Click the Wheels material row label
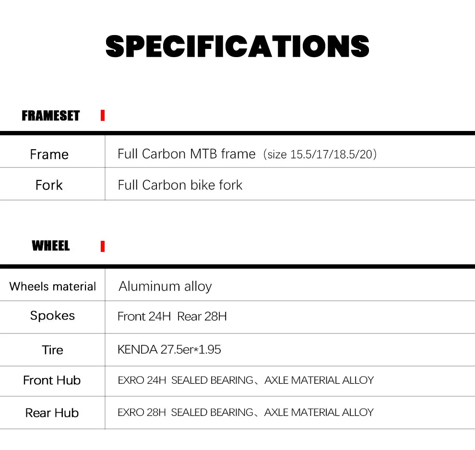The image size is (475, 450). [52, 286]
